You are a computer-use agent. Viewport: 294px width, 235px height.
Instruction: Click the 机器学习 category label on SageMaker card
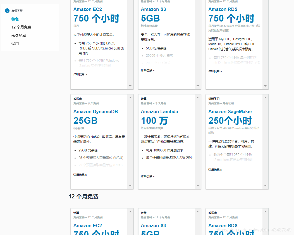[214, 99]
